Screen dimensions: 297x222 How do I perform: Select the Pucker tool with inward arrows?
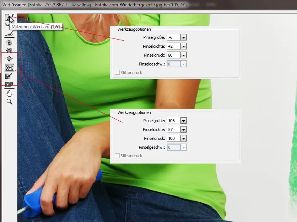[x=9, y=51]
